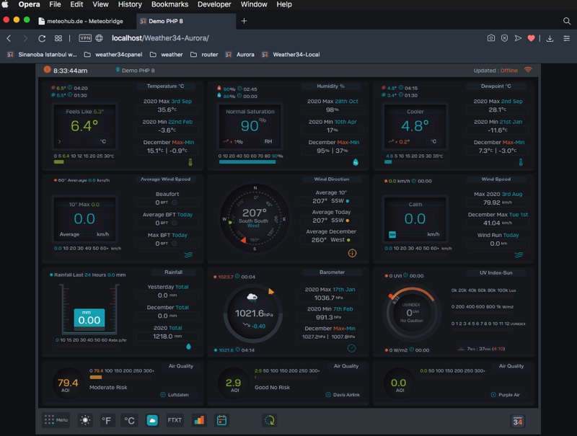Screen dimensions: 577x436
Task: Click the red heart bookmark icon
Action: click(x=531, y=38)
